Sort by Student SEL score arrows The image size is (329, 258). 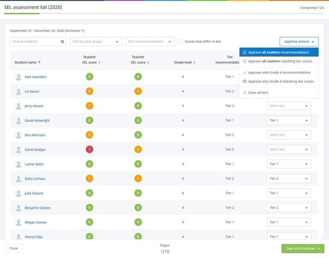tap(99, 62)
